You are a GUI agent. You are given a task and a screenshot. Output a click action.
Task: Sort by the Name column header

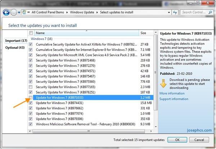(x=86, y=33)
